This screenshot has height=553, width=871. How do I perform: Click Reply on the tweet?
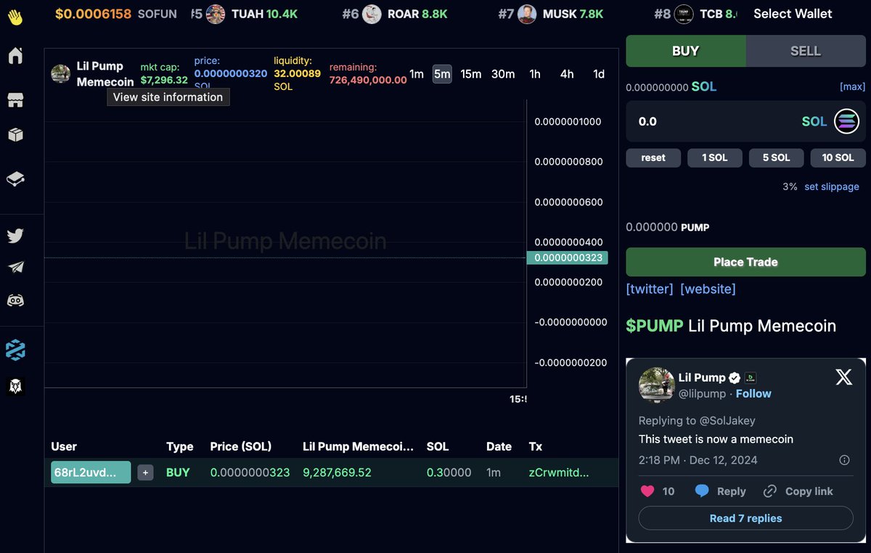(720, 491)
